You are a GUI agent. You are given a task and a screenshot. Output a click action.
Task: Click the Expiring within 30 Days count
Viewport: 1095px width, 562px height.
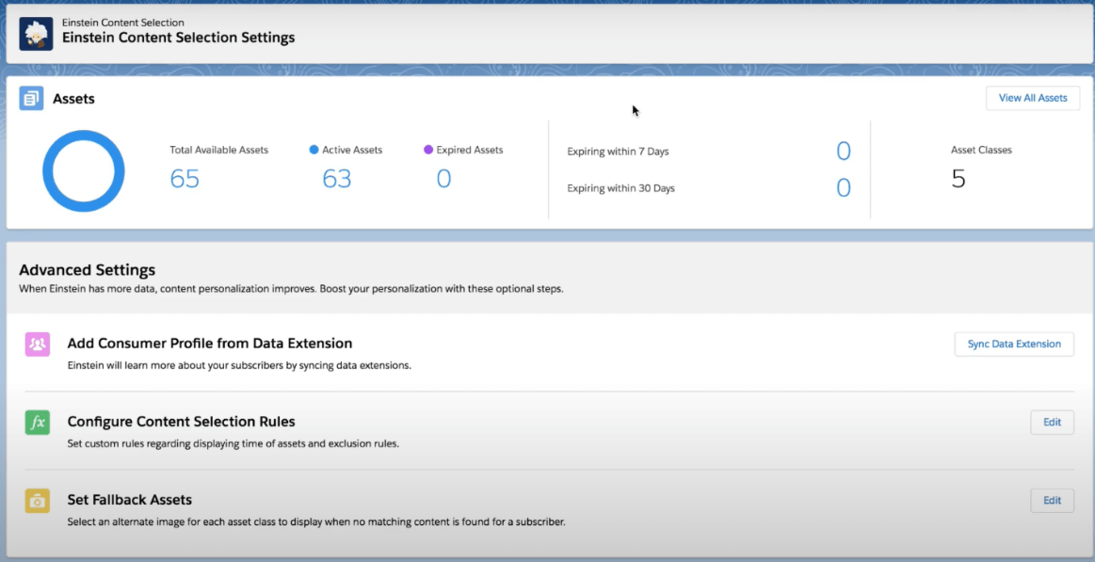point(844,187)
